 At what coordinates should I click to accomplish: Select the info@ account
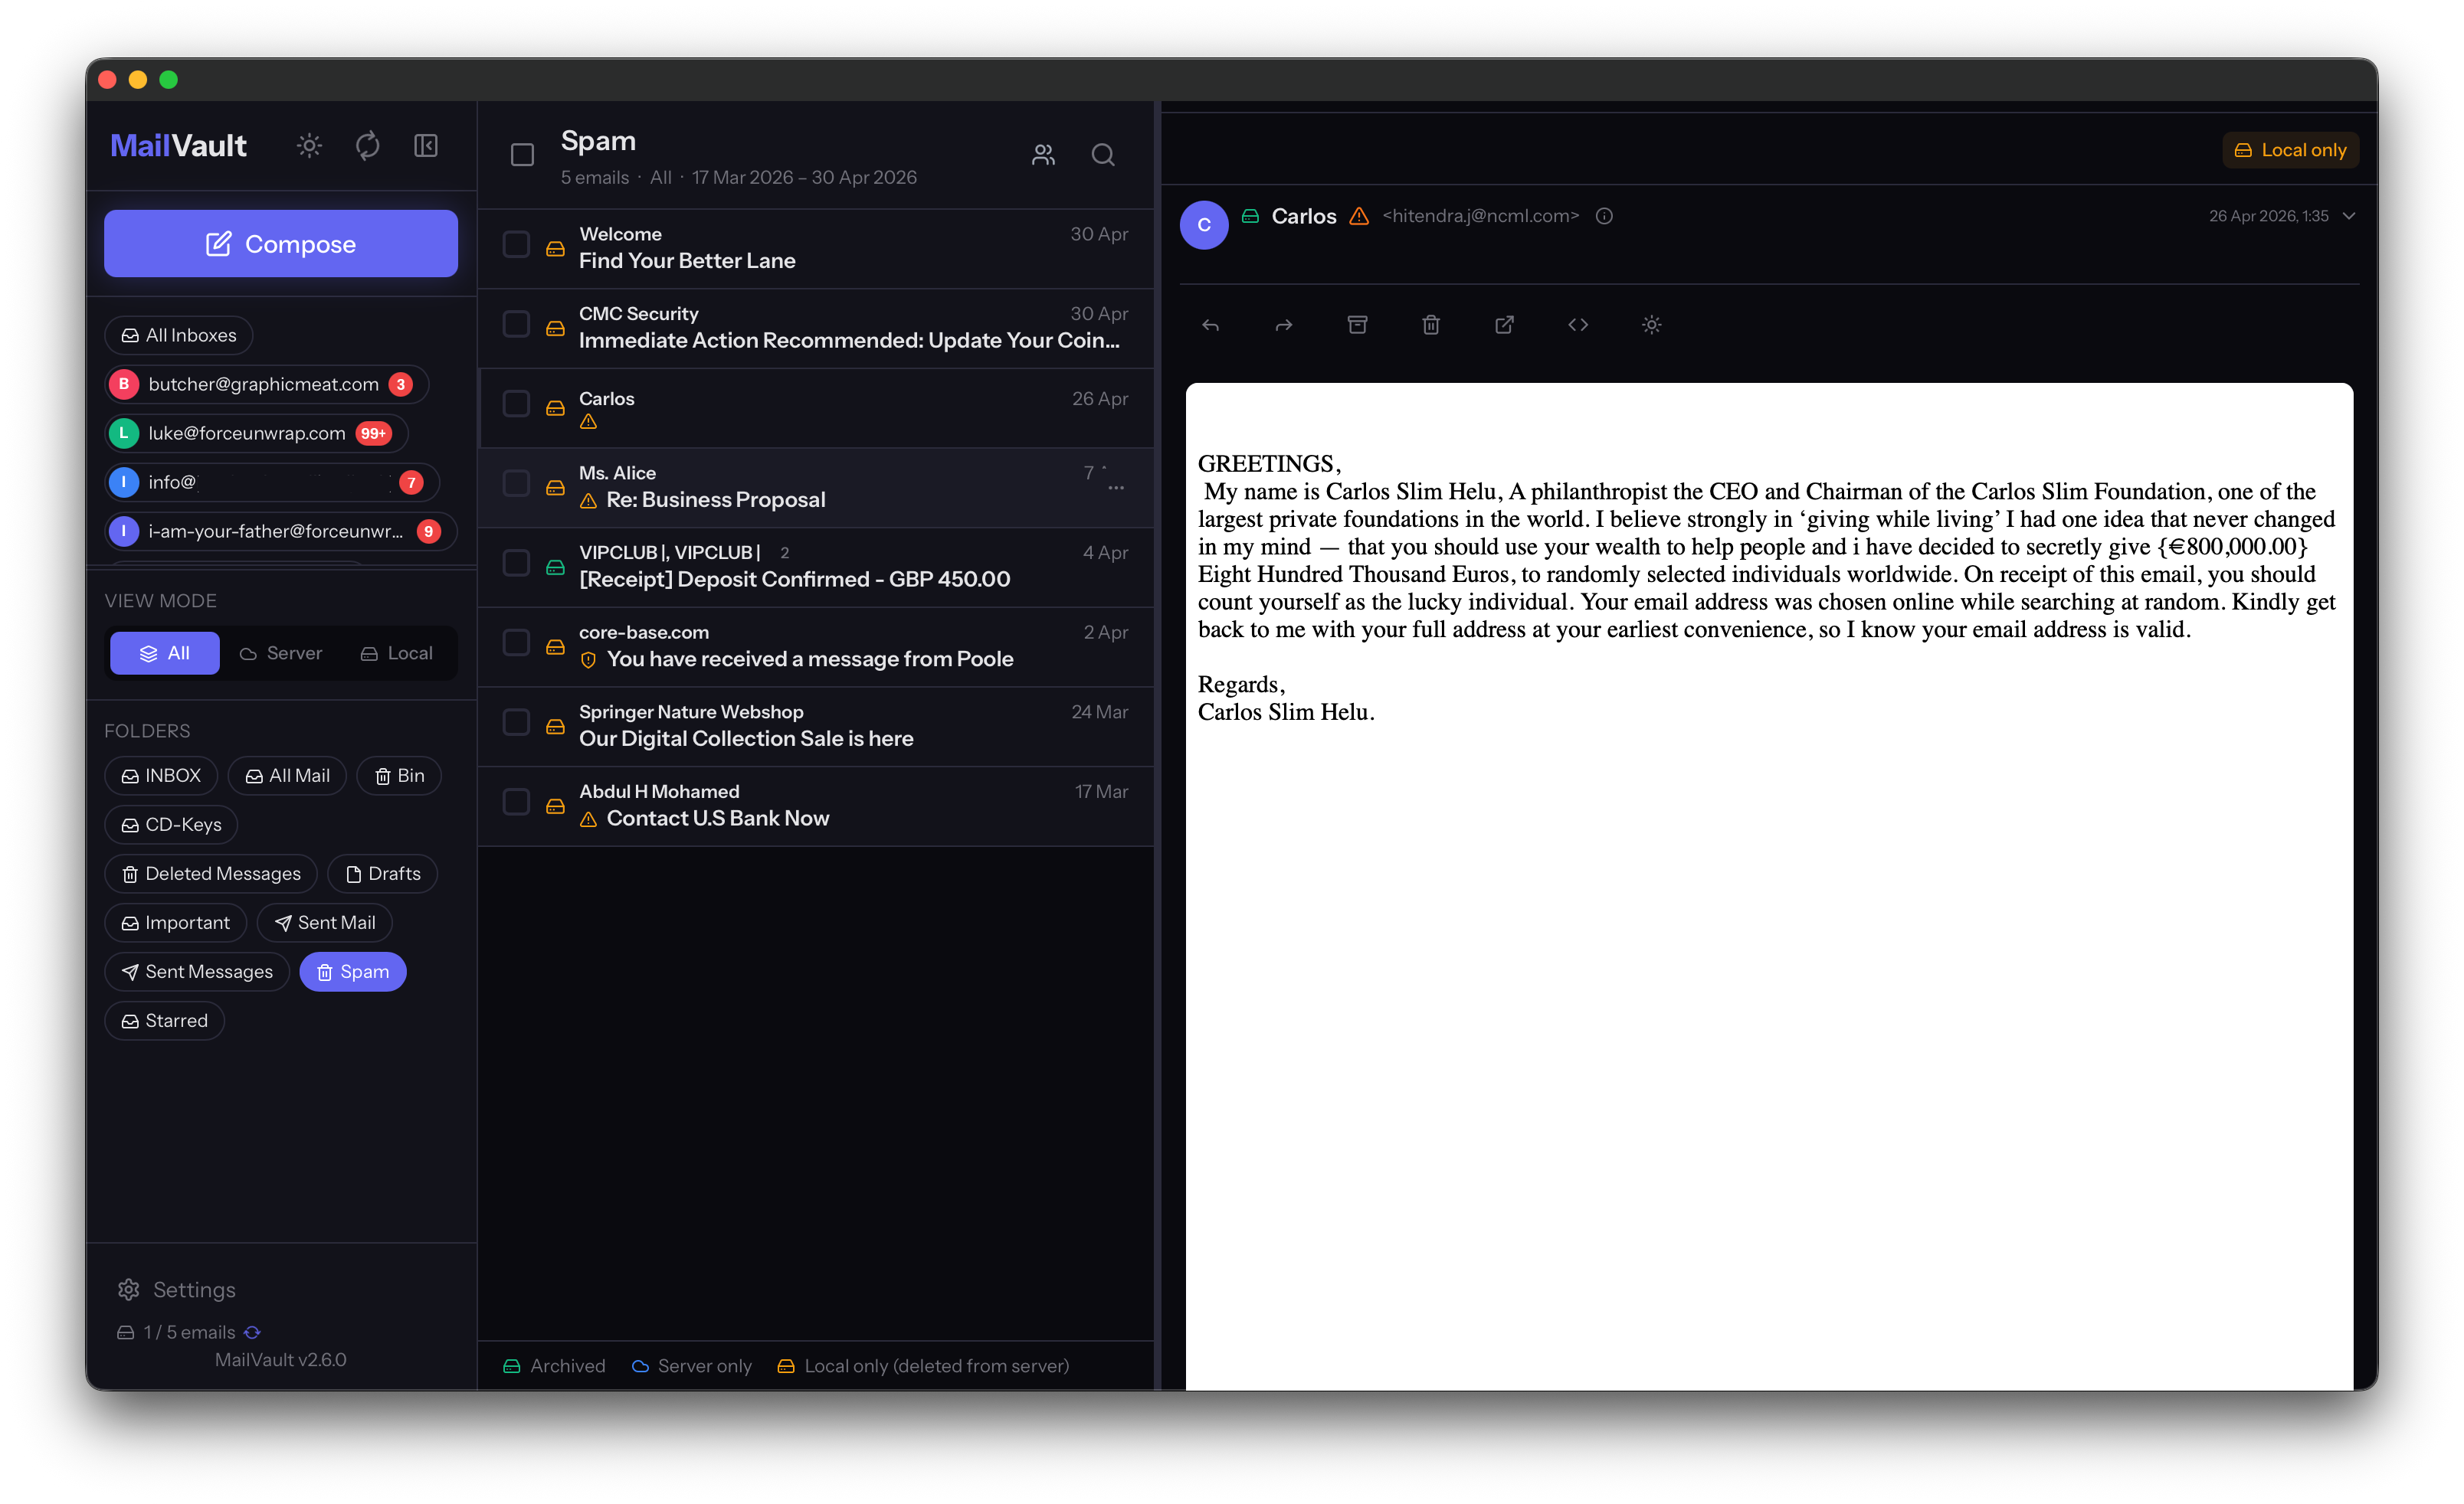tap(272, 482)
